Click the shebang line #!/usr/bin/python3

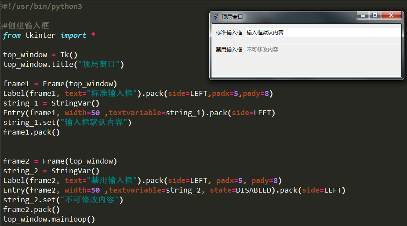(43, 6)
